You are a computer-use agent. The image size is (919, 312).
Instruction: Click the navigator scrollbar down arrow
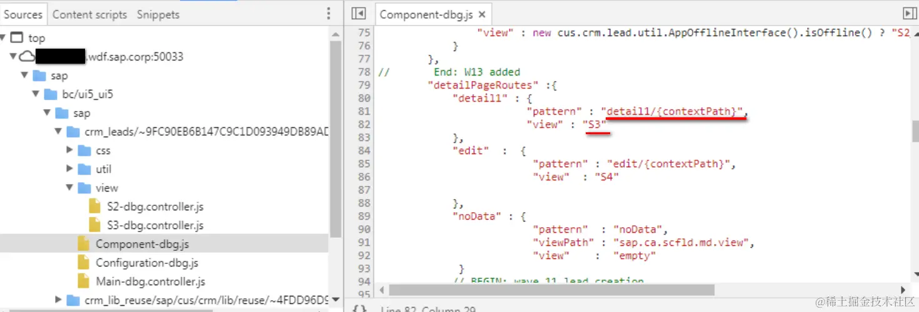point(336,300)
